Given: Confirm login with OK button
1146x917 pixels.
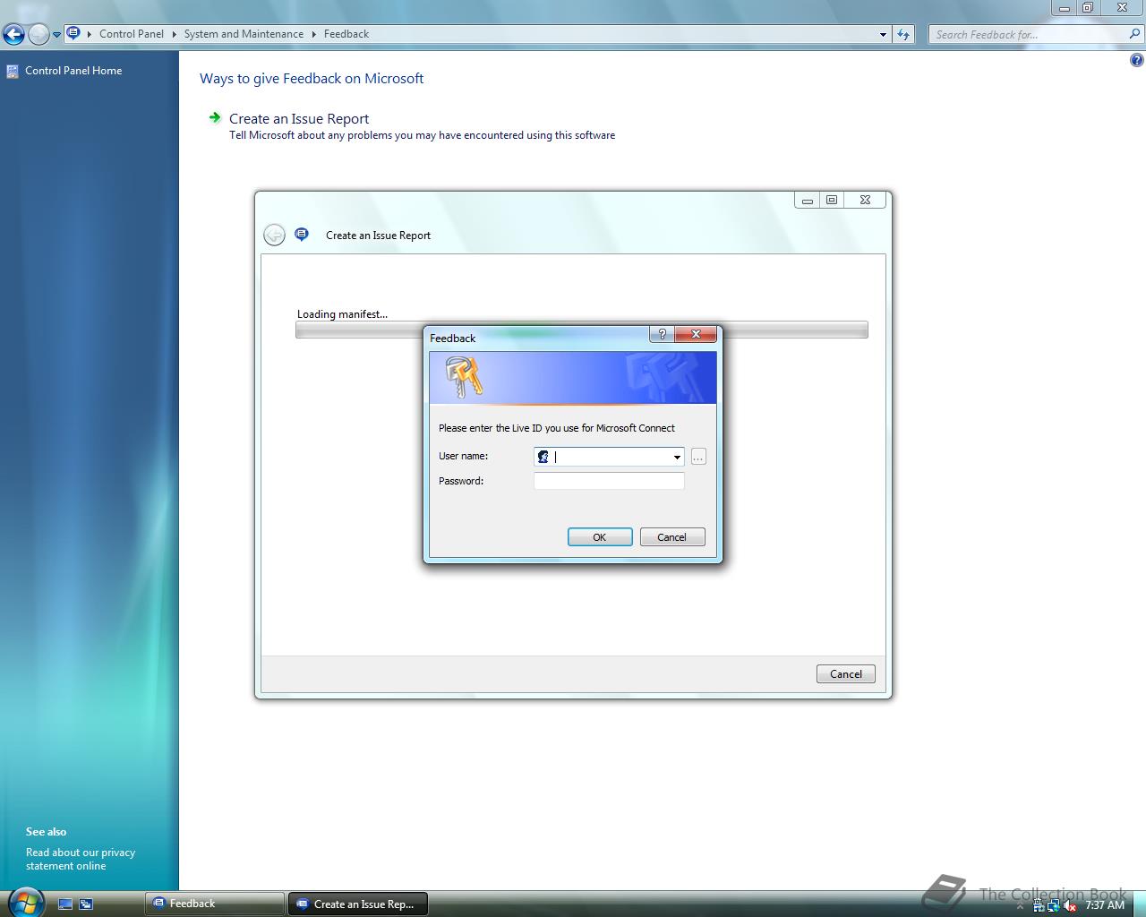Looking at the screenshot, I should tap(600, 537).
